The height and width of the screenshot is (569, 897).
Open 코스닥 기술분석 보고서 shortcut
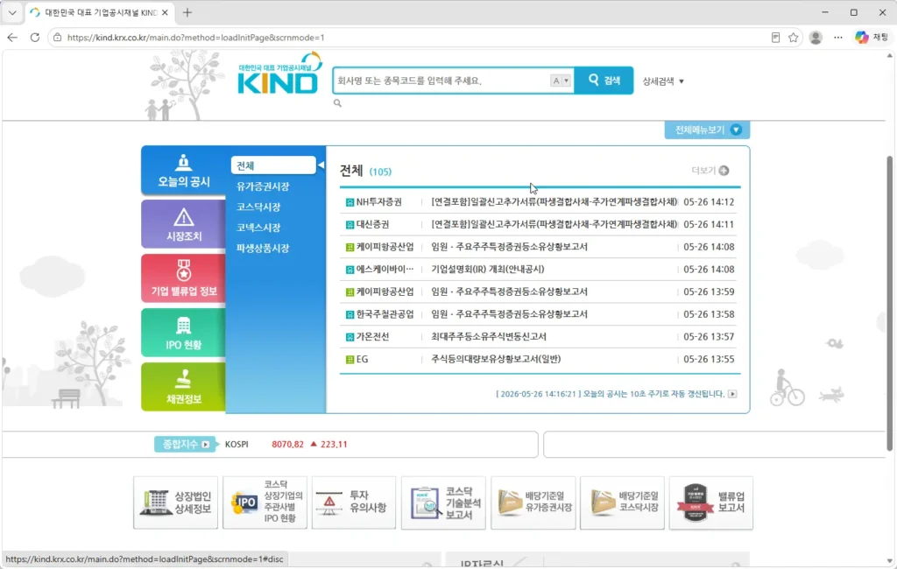click(x=443, y=502)
